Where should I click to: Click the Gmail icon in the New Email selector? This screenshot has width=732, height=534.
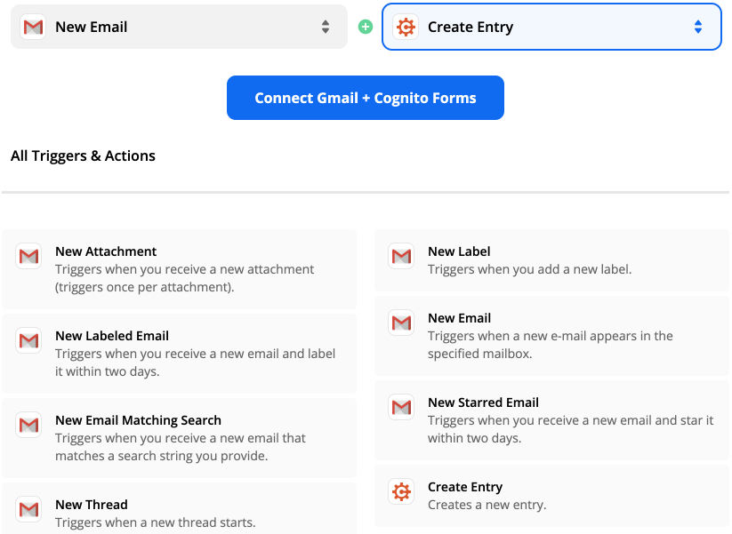click(33, 27)
